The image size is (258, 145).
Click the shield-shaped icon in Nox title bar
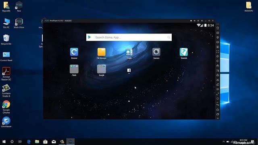click(x=191, y=21)
